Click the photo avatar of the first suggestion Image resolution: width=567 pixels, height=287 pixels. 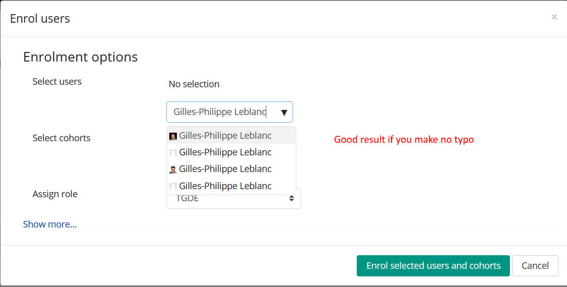[173, 136]
